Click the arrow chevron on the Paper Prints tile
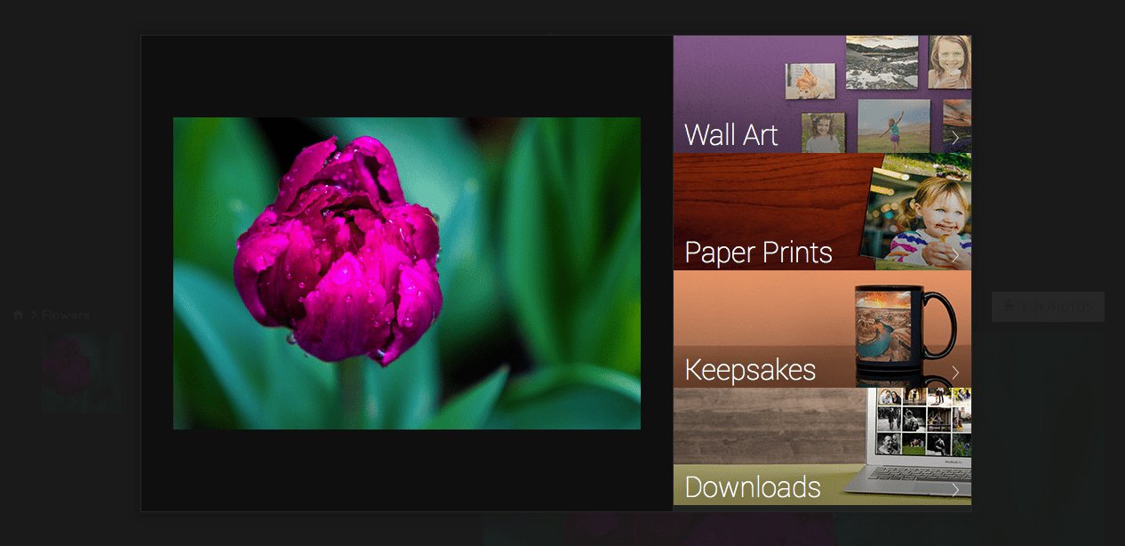Image resolution: width=1125 pixels, height=546 pixels. [955, 255]
